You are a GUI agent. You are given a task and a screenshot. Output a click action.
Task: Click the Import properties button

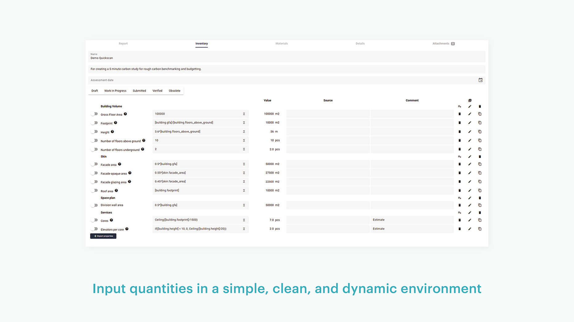pos(103,236)
